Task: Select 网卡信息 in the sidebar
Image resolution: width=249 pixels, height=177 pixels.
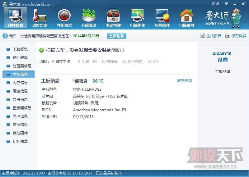Action: (x=18, y=116)
